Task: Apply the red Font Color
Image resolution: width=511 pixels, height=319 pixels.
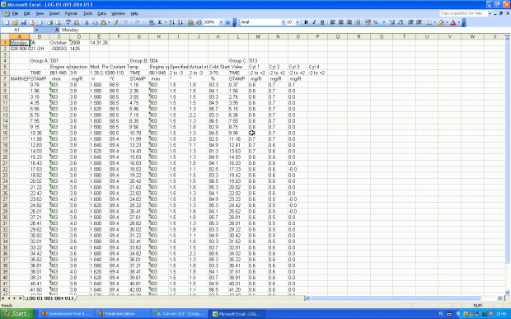Action: (453, 22)
